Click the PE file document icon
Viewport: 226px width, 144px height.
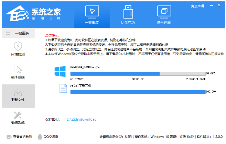click(x=63, y=89)
